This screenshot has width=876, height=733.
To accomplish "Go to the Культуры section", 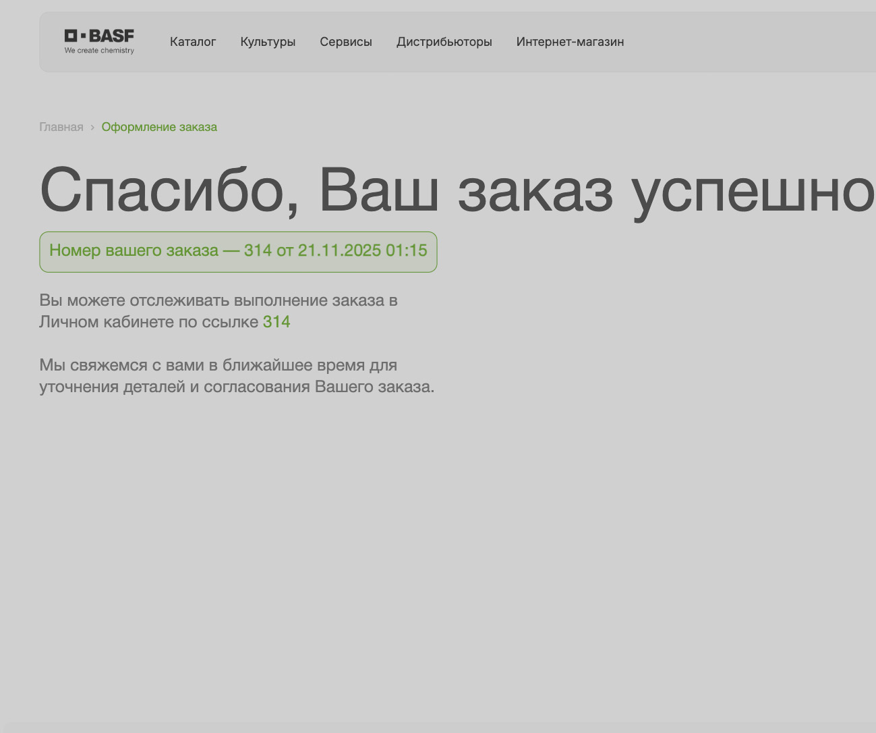I will coord(268,42).
